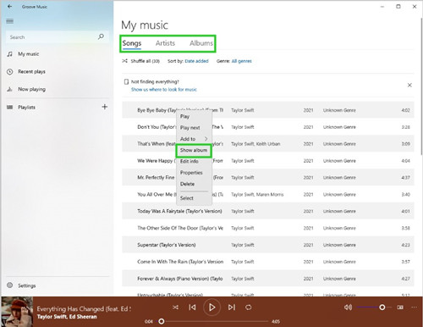Open Recent plays in the sidebar
The height and width of the screenshot is (327, 423).
(31, 72)
